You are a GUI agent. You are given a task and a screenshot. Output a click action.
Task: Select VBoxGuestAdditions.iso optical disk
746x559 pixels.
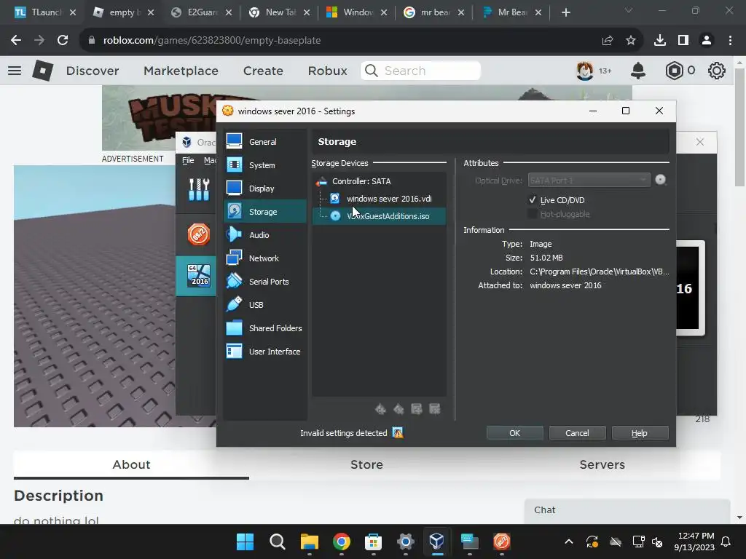379,215
